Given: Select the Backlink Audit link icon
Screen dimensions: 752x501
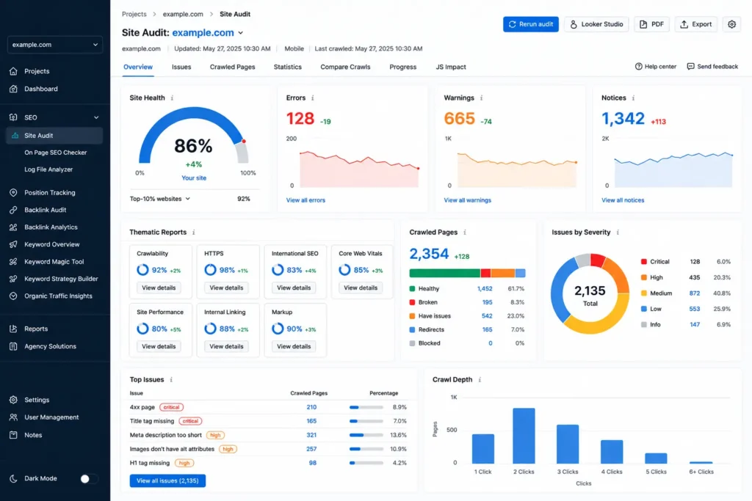Looking at the screenshot, I should [13, 210].
